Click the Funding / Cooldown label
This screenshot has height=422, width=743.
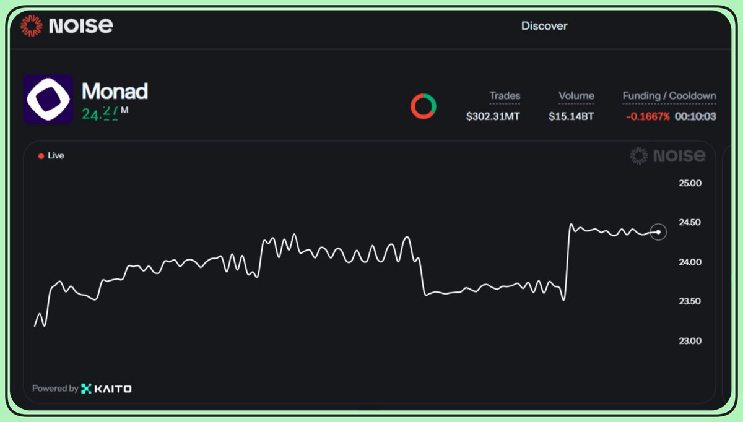669,96
